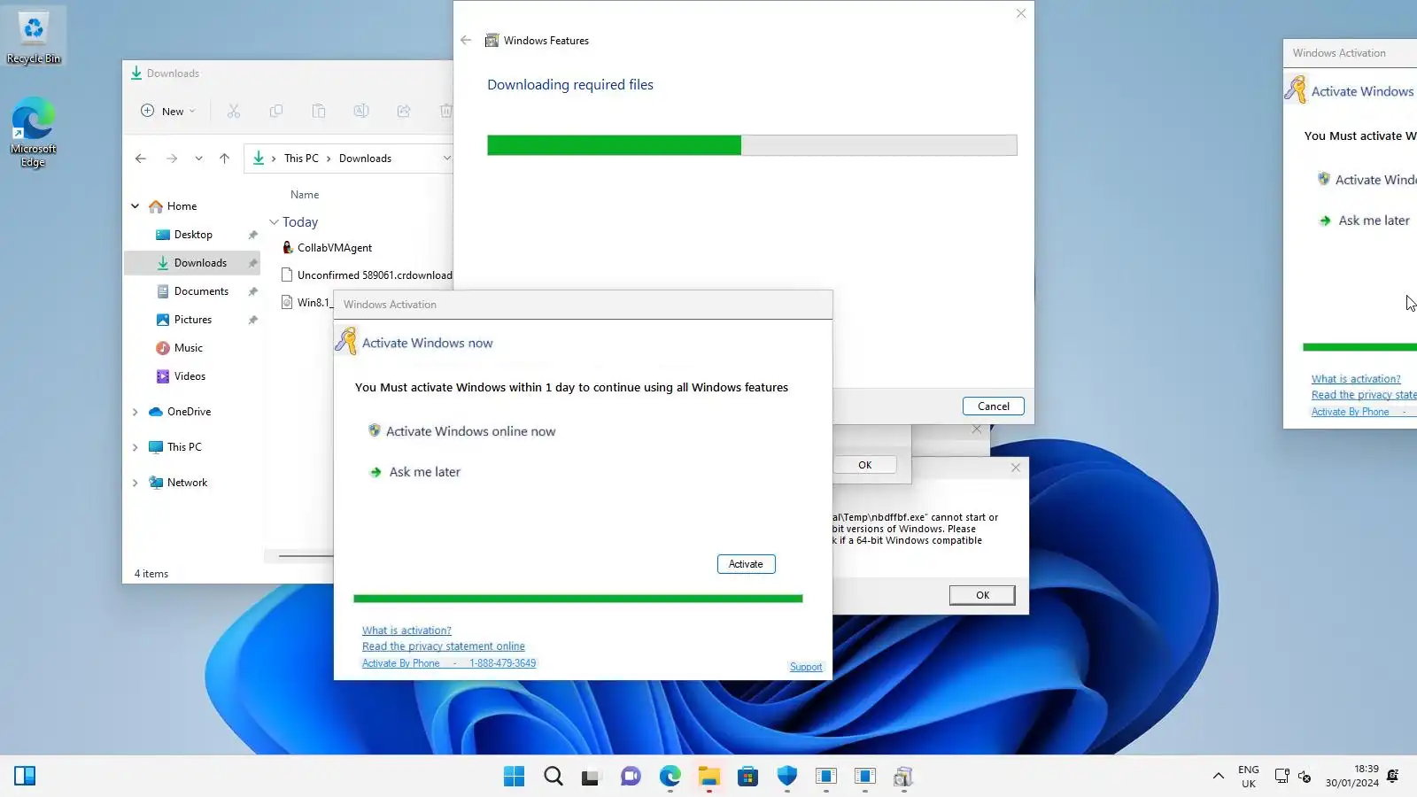
Task: Click 'This PC' in the address bar breadcrumb
Action: click(x=301, y=159)
